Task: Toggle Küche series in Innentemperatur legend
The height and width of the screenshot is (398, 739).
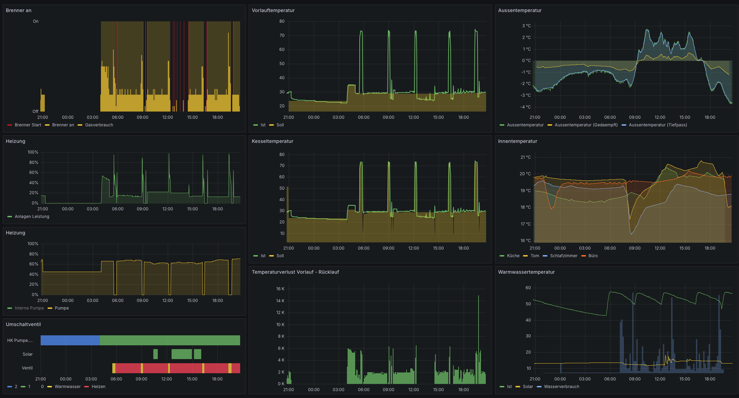Action: (x=513, y=256)
